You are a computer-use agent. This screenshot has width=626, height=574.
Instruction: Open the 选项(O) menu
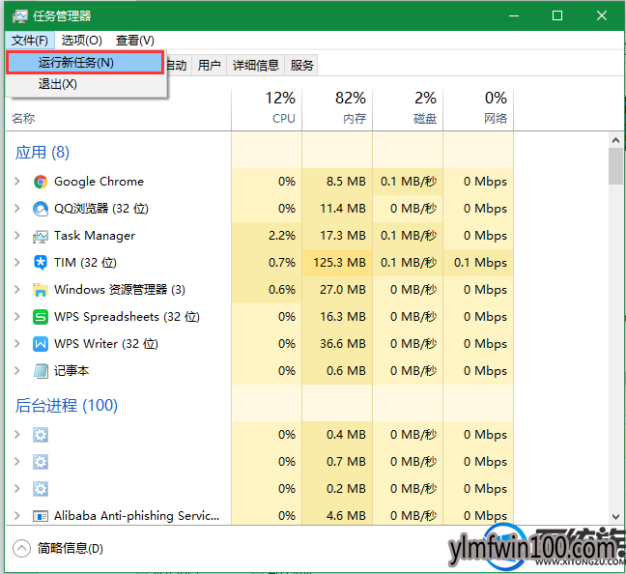(81, 40)
